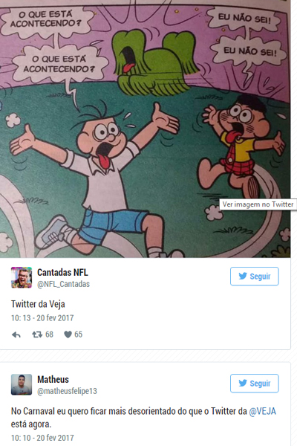Open Matheus profile avatar
This screenshot has height=446, width=297.
[x=22, y=384]
